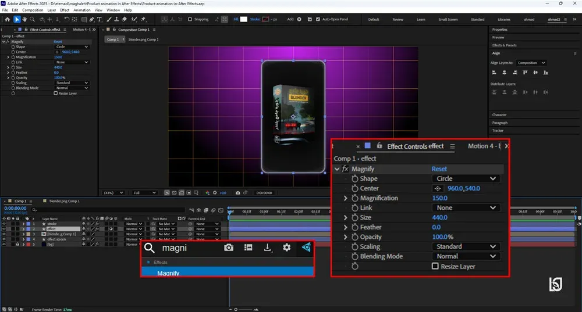Screen dimensions: 582x312
Task: Click the Center point picker crosshair
Action: point(57,52)
